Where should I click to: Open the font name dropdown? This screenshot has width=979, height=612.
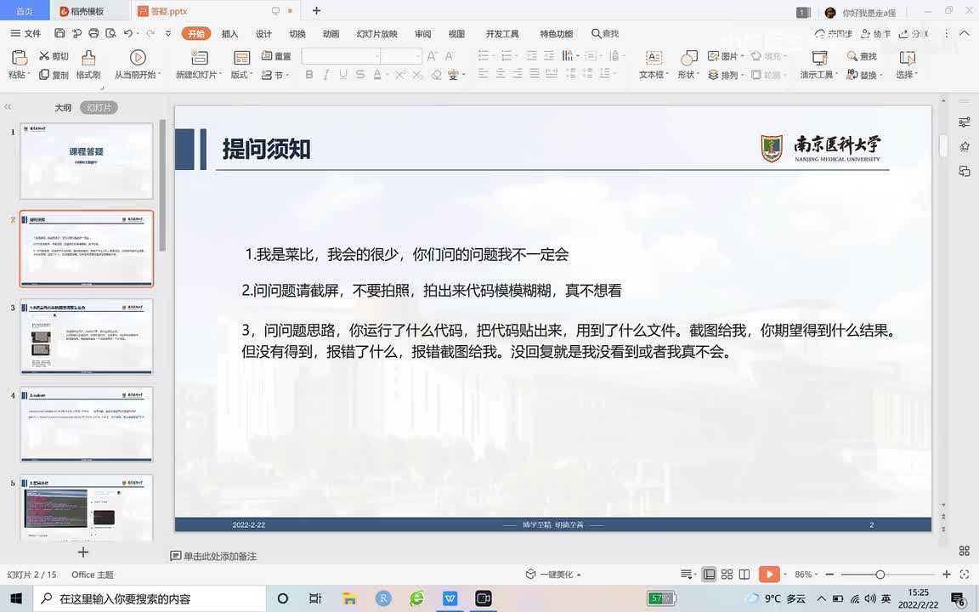pos(377,56)
